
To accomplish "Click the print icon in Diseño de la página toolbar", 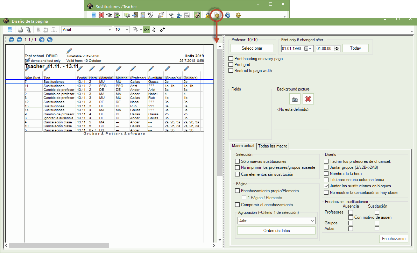I will coord(20,30).
